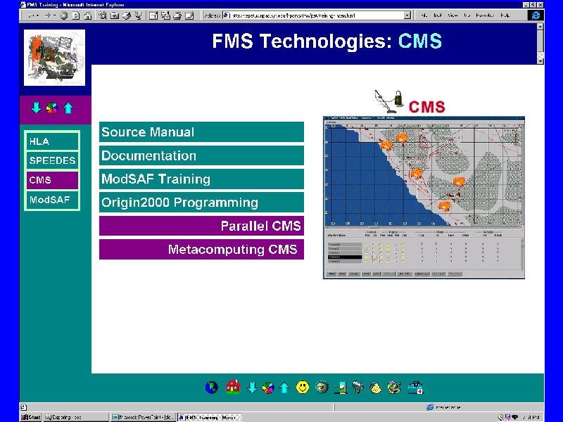The image size is (563, 422).
Task: Click the browser Back arrow button
Action: coord(30,15)
